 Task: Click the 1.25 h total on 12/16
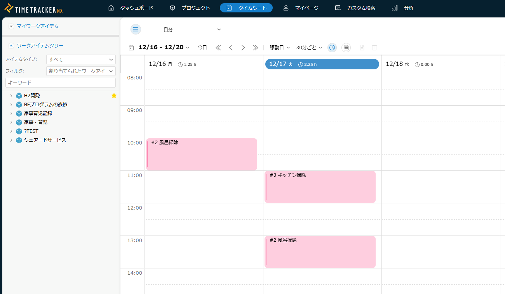[187, 64]
